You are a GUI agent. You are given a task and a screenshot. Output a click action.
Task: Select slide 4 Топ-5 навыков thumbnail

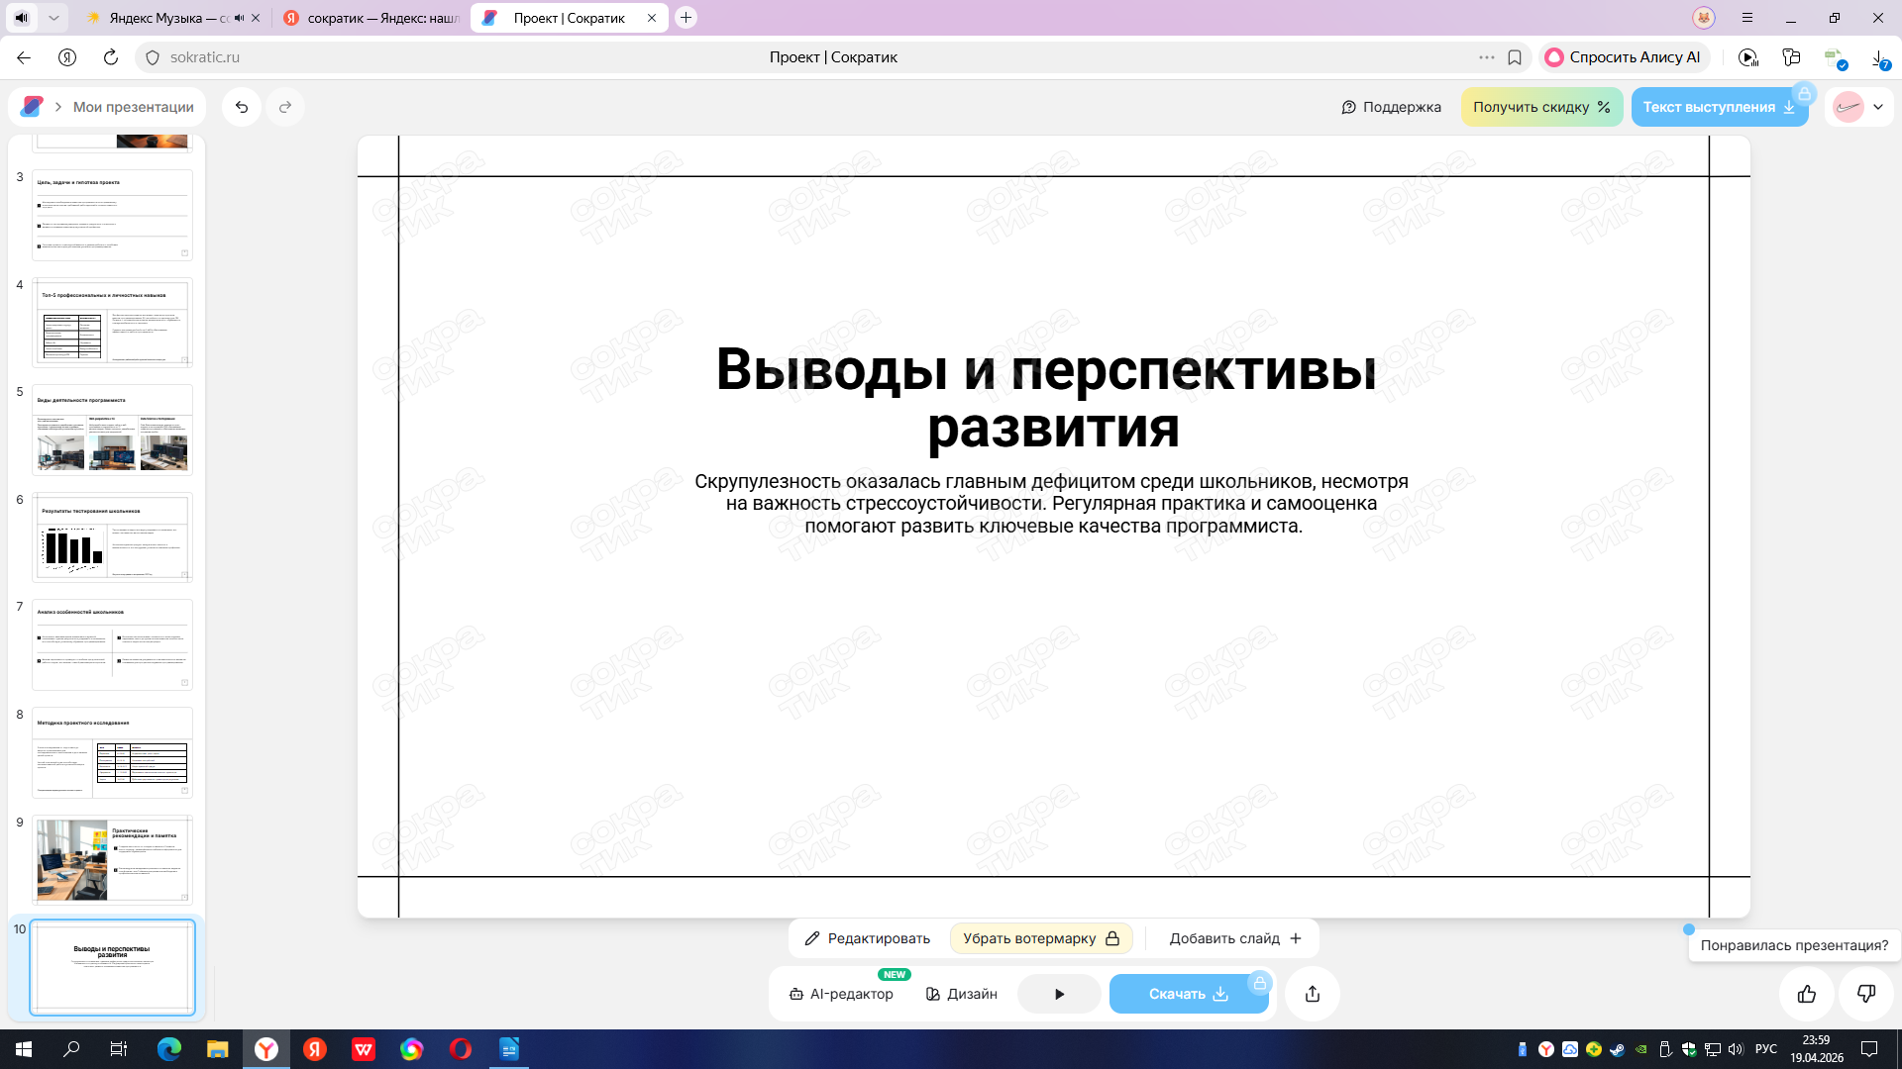coord(112,323)
